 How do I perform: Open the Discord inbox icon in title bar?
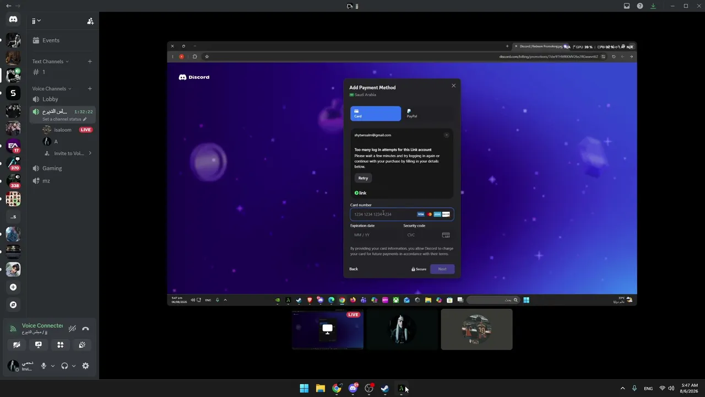coord(627,6)
